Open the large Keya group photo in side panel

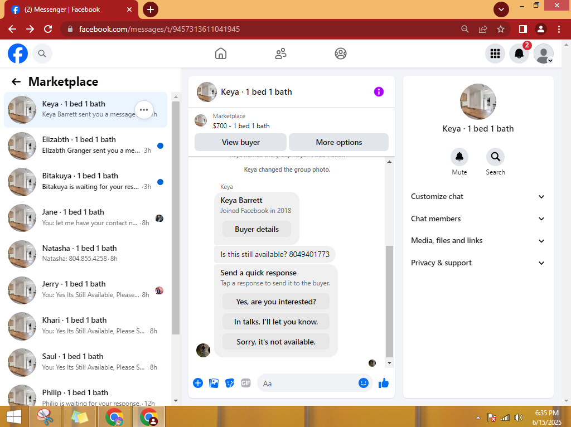(x=478, y=102)
